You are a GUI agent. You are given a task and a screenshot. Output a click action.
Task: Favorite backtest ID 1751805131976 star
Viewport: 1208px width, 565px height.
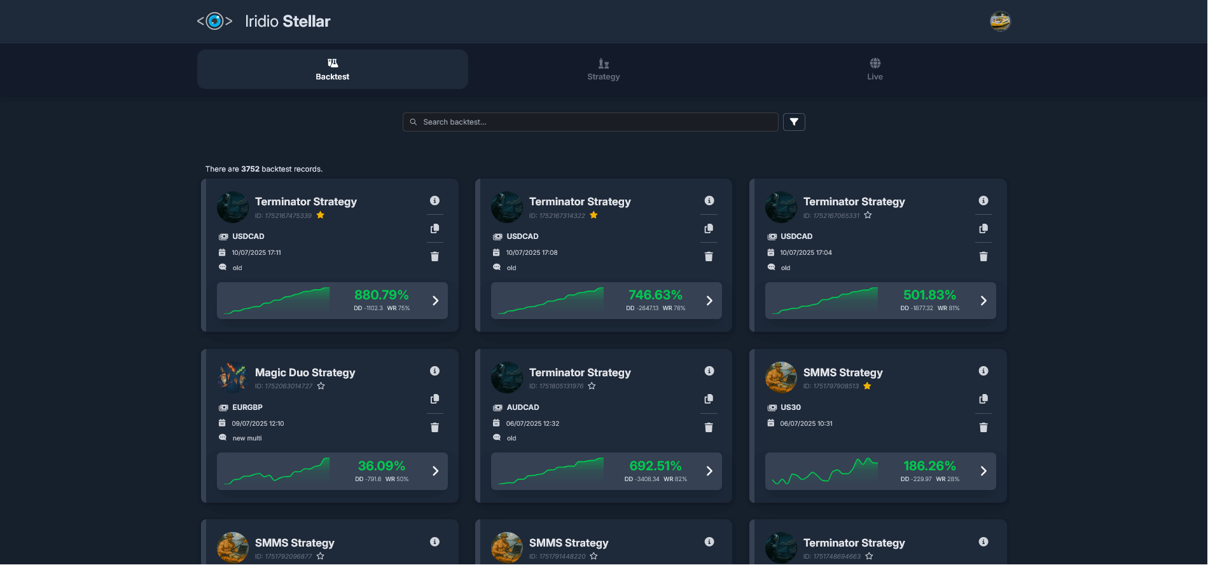pyautogui.click(x=592, y=386)
